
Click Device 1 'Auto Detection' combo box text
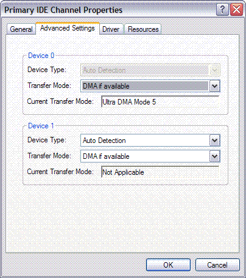[x=104, y=141]
